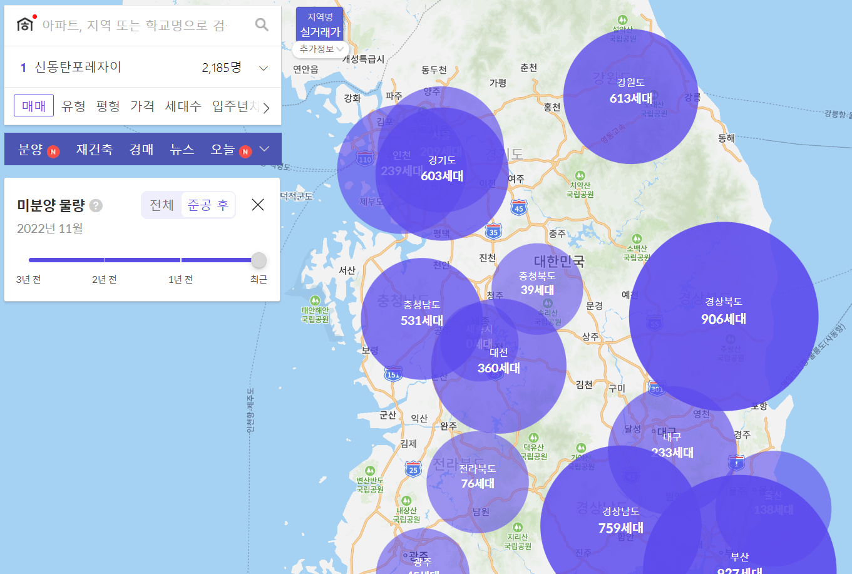Open the 오늘 menu
This screenshot has height=574, width=852.
[222, 149]
